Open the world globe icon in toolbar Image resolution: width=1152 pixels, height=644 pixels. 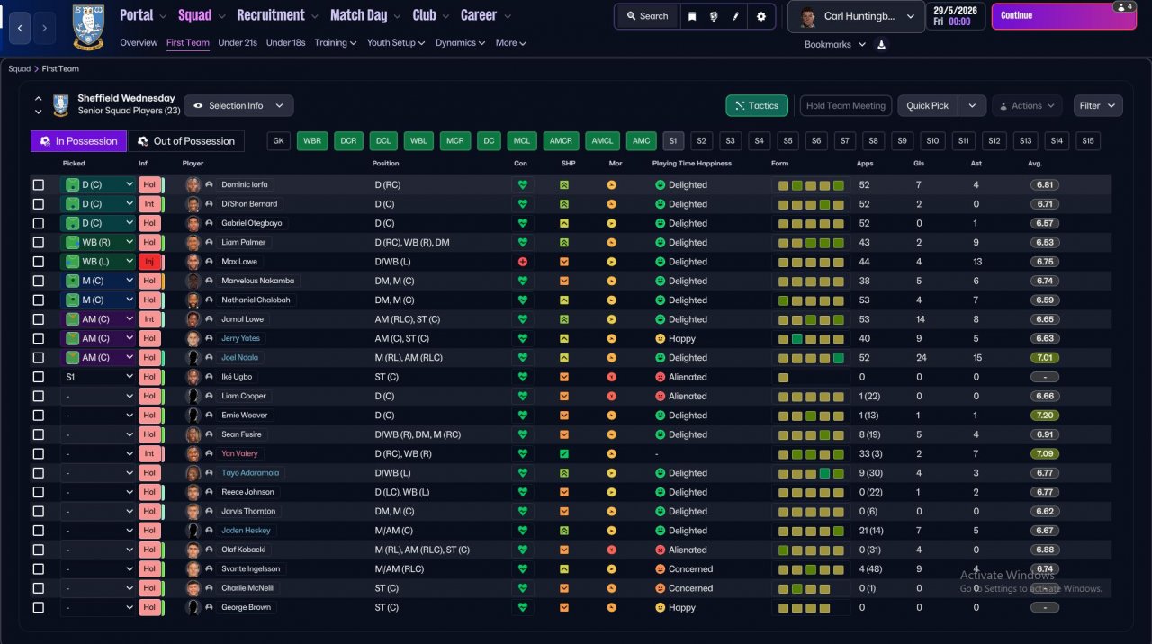tap(714, 16)
